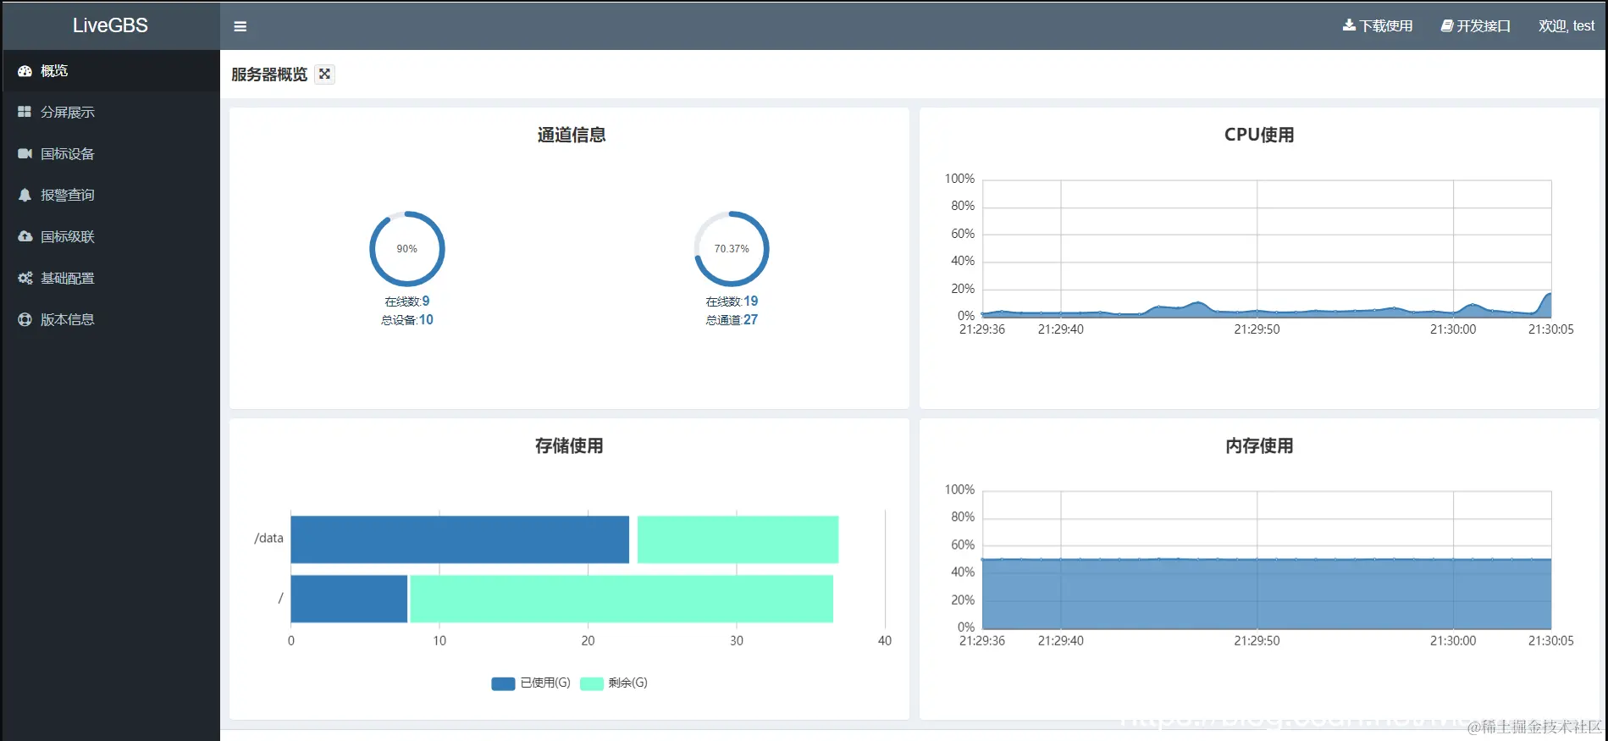Click the 70.37% channel online gauge

732,249
